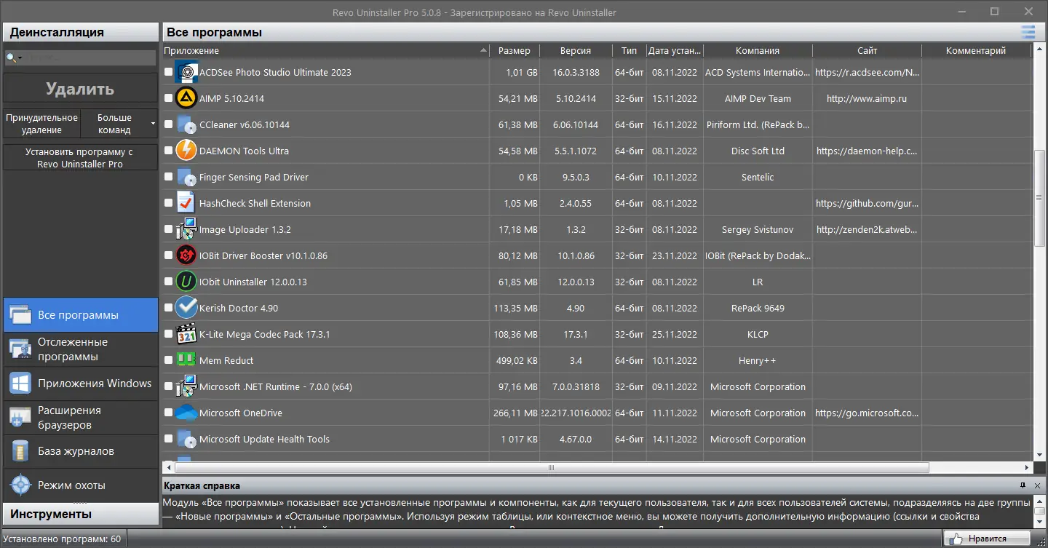This screenshot has height=548, width=1048.
Task: Check the ACDSee Photo Studio Ultimate checkbox
Action: [169, 72]
